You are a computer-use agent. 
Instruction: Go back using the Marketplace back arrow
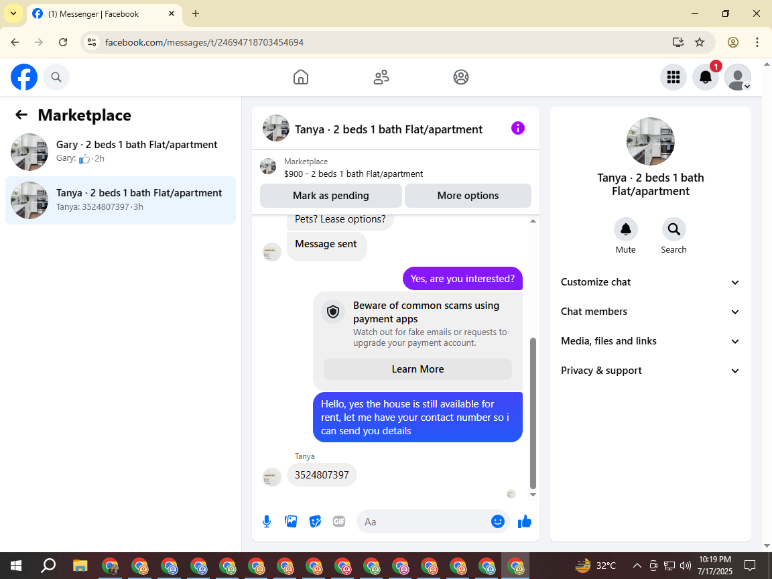(x=21, y=115)
